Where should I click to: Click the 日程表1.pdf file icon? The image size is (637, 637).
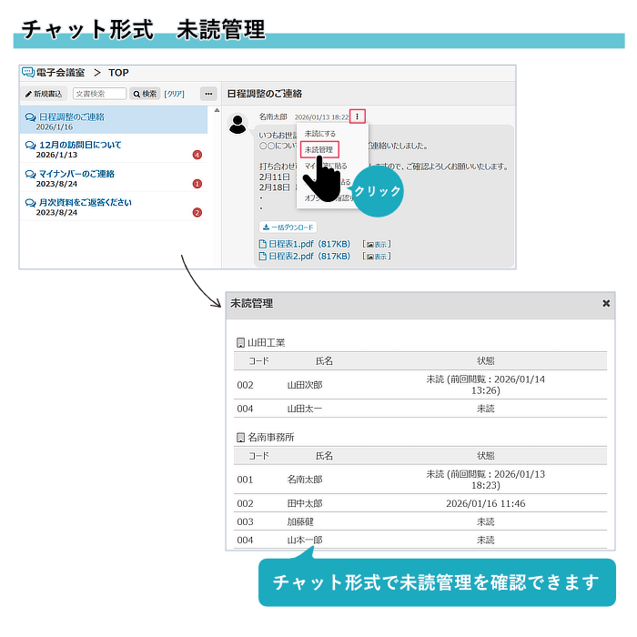coord(263,244)
